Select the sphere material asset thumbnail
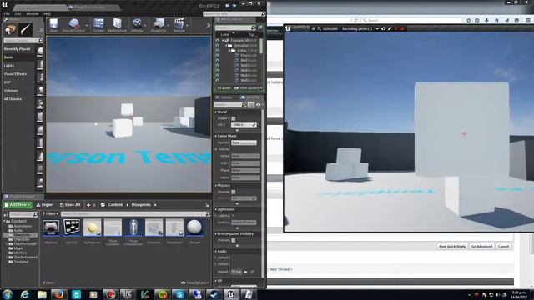Viewport: 534px width, 300px height. point(194,227)
